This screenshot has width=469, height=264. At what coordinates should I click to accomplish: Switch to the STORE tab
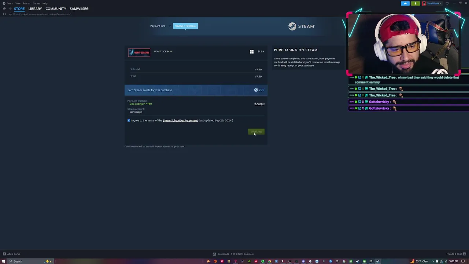point(19,8)
